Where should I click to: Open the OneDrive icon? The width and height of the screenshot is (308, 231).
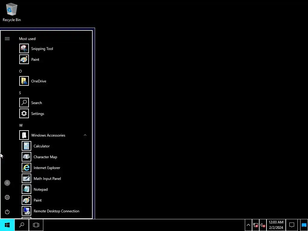pyautogui.click(x=24, y=81)
